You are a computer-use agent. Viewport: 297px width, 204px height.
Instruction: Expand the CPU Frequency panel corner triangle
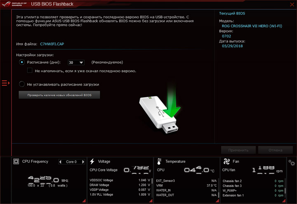(x=84, y=201)
